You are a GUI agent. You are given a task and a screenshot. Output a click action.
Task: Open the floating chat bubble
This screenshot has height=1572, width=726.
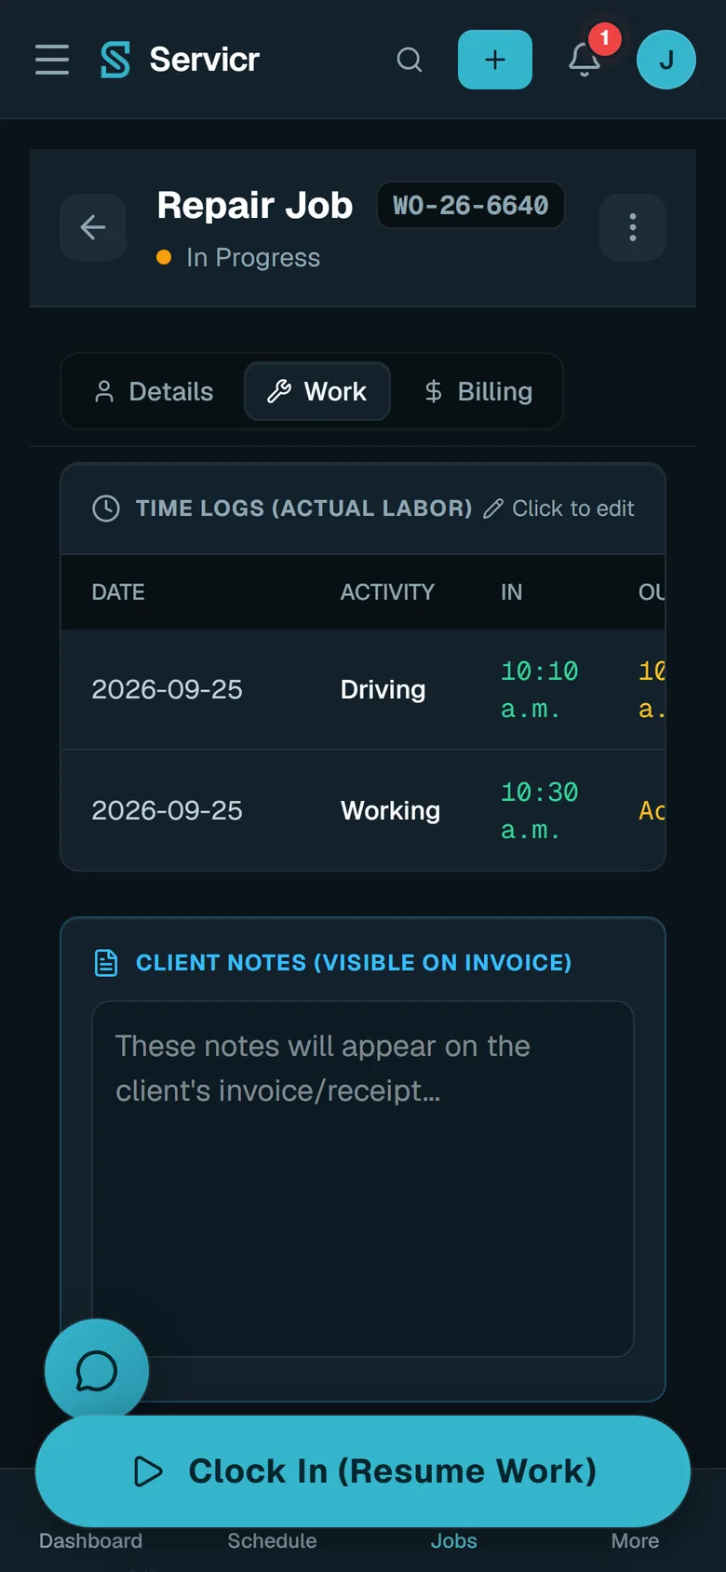click(x=97, y=1371)
